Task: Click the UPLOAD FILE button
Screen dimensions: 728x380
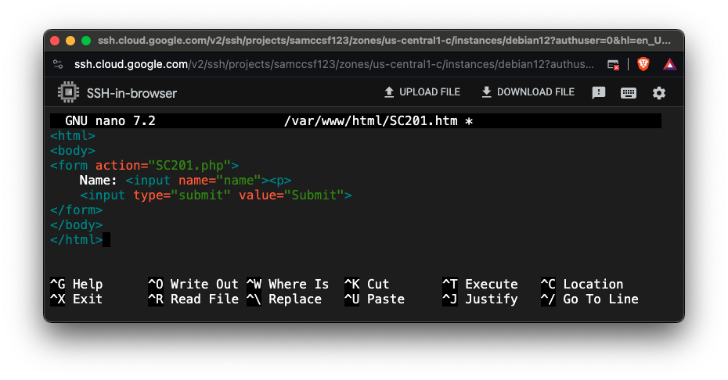Action: pyautogui.click(x=421, y=92)
